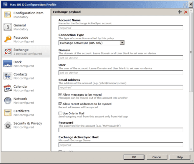
Task: Focus the Exchange ActiveSync Host field
Action: coord(121,145)
